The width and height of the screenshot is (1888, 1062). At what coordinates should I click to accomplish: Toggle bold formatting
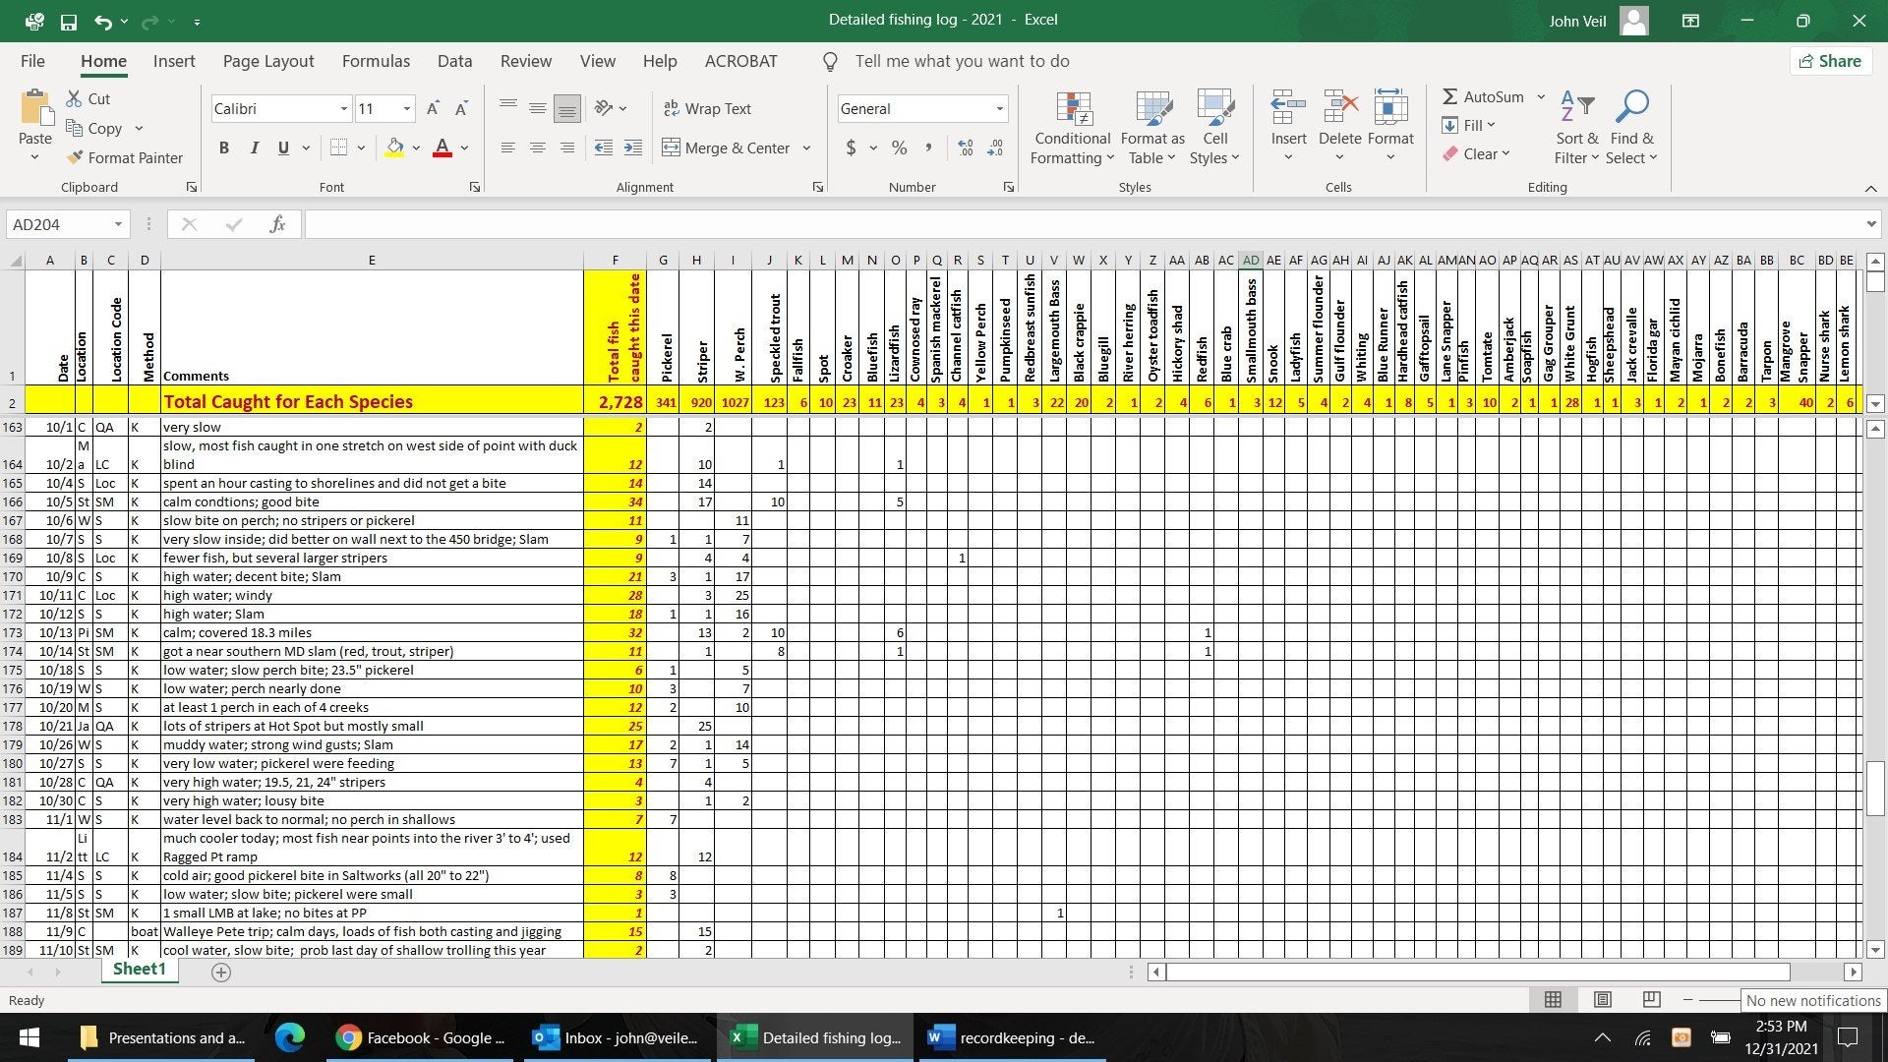point(224,147)
